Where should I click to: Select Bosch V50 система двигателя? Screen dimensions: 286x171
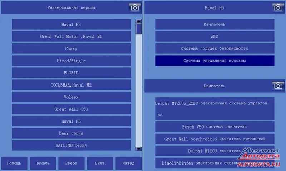pyautogui.click(x=215, y=127)
